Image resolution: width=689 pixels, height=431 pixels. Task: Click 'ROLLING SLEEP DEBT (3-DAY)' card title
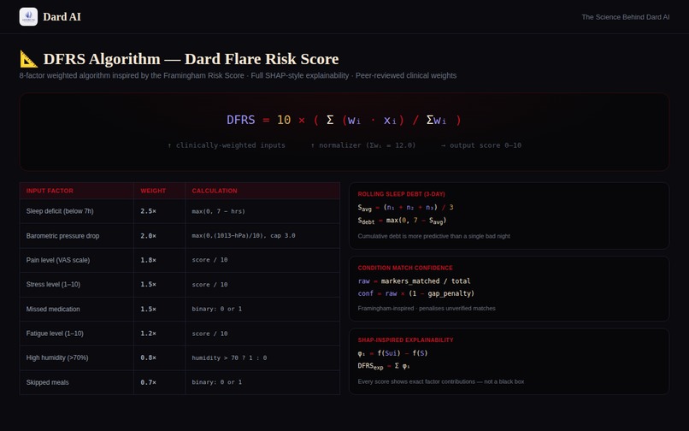[x=401, y=194]
